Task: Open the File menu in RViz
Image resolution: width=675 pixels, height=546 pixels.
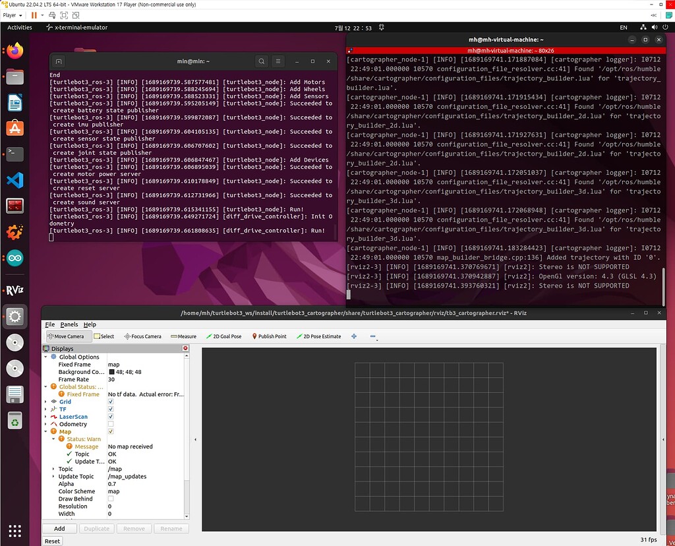Action: (x=49, y=324)
